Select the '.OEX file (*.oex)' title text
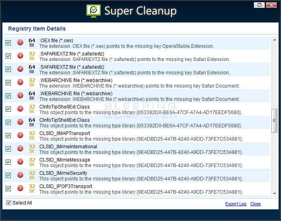 click(x=56, y=41)
